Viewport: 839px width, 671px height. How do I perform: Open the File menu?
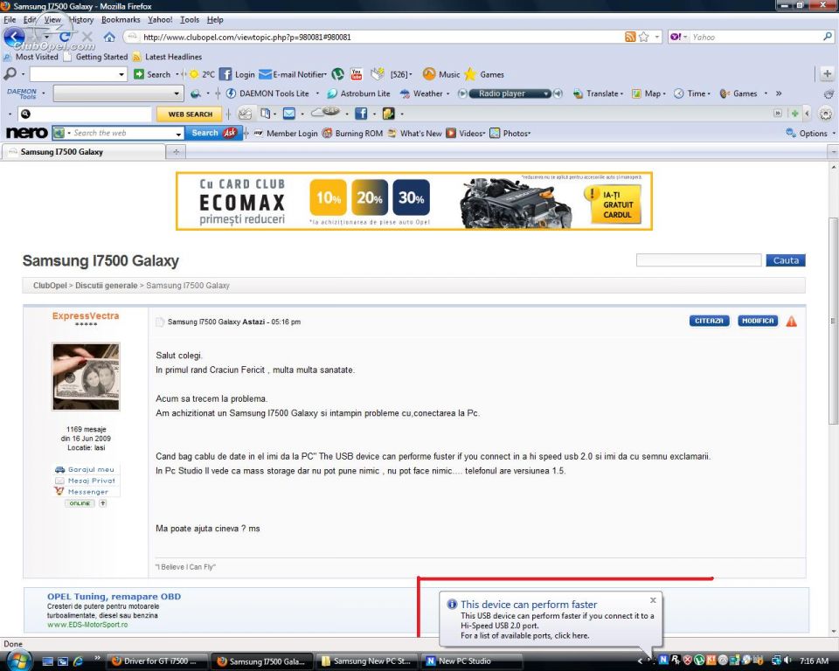pos(10,20)
